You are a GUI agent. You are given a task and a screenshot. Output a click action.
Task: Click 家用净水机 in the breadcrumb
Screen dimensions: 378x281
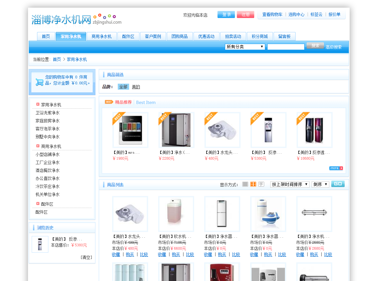(x=77, y=59)
